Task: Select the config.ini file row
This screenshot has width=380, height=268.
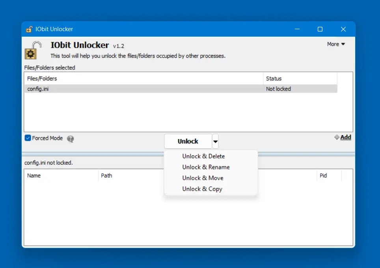Action: (x=181, y=89)
